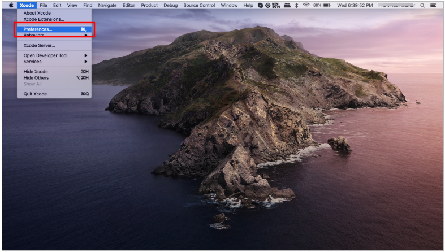The image size is (445, 252).
Task: Open the Product menu
Action: tap(149, 5)
